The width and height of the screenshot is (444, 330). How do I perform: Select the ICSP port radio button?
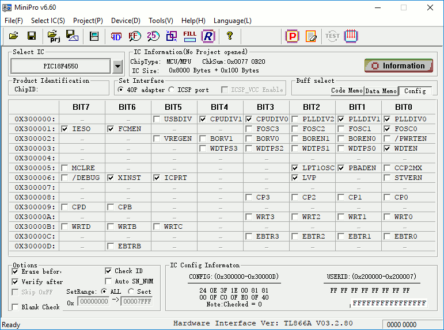pos(172,90)
